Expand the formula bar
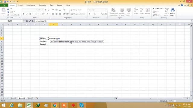Image resolution: width=193 pixels, height=108 pixels. pyautogui.click(x=192, y=21)
